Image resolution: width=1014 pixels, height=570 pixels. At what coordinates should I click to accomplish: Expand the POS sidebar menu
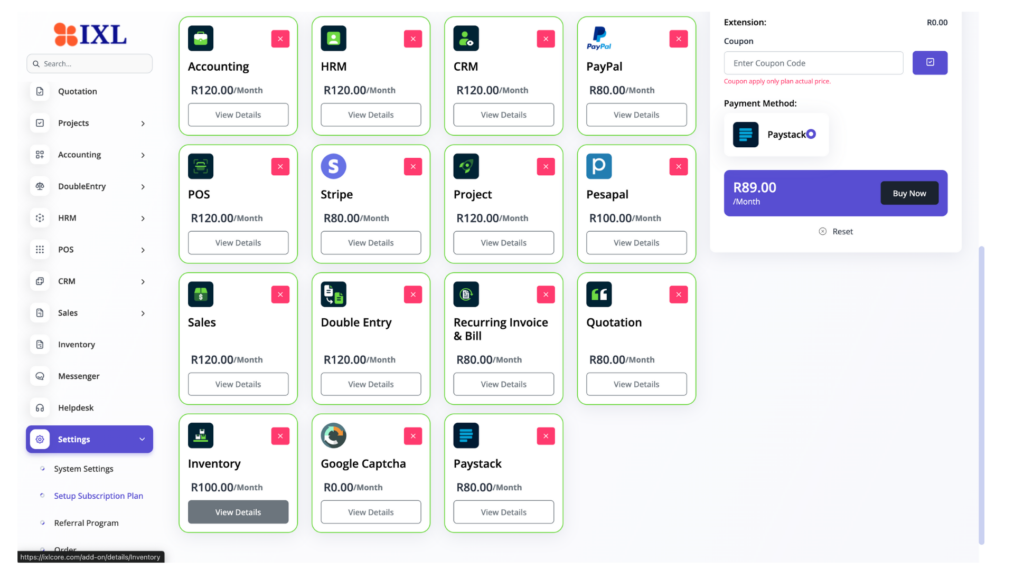coord(89,250)
